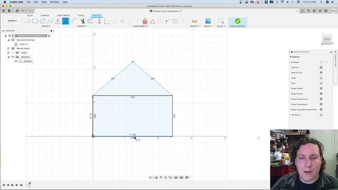
Task: Switch to the Tools tab
Action: click(x=81, y=15)
